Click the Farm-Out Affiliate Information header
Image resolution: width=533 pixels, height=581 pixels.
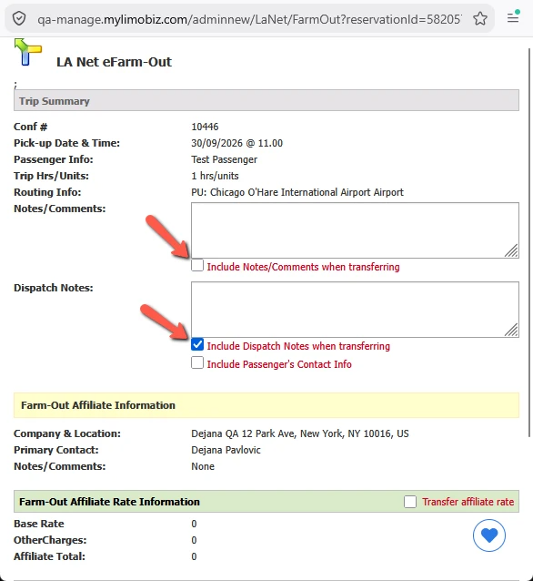[x=266, y=405]
